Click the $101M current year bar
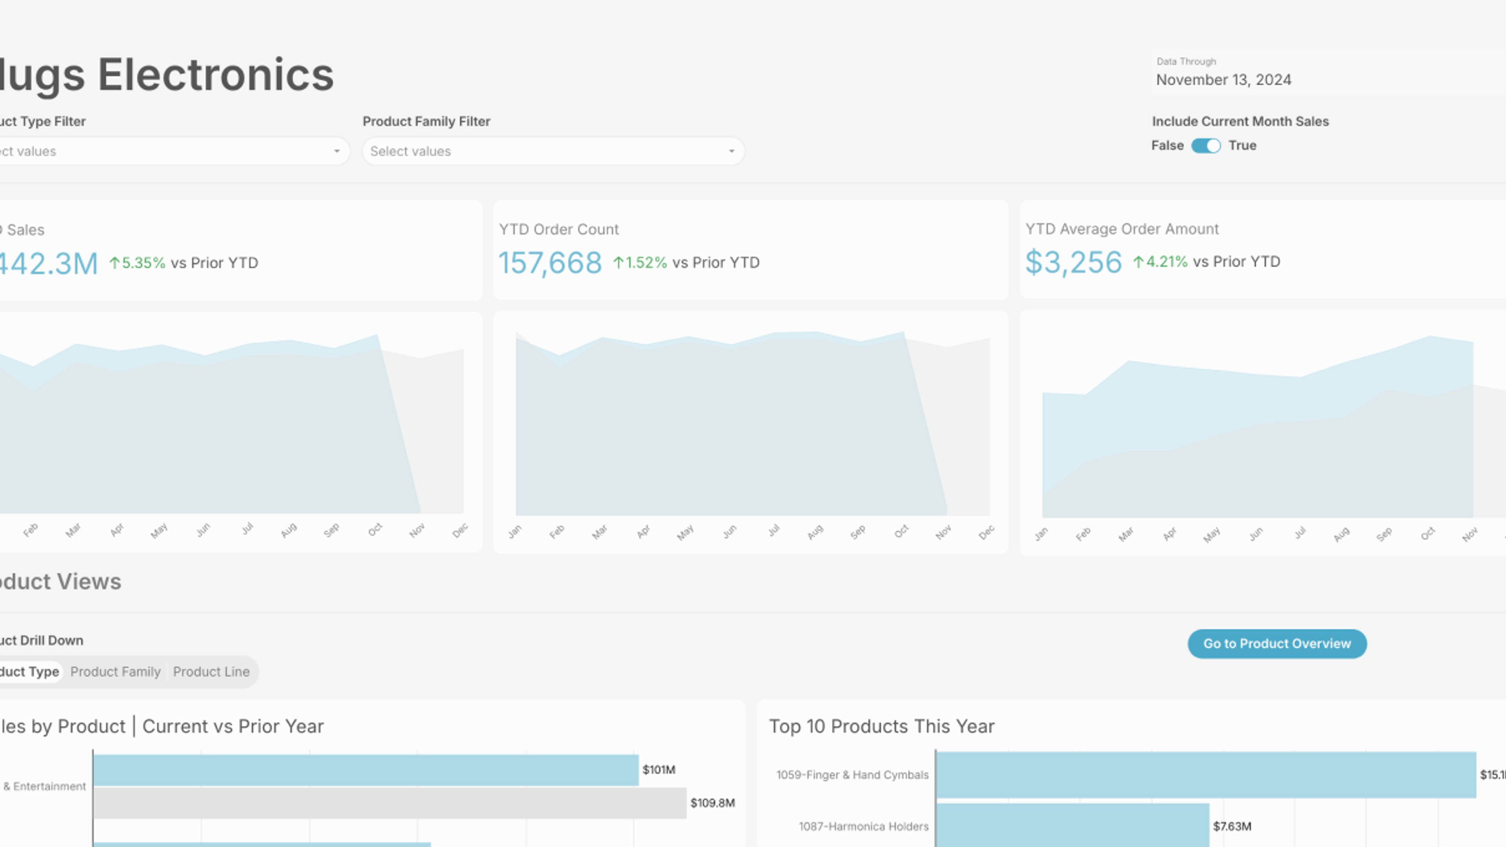The image size is (1506, 847). tap(366, 771)
